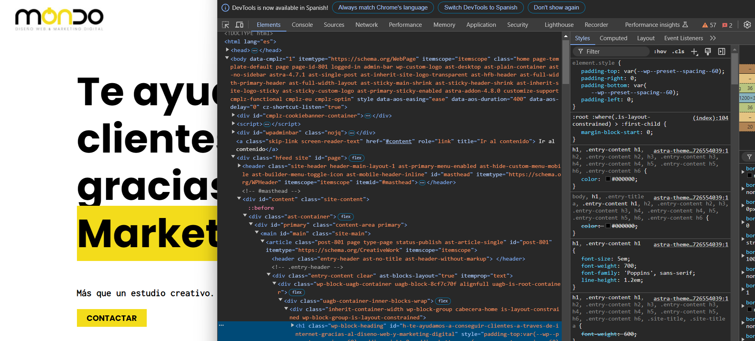Open the Console tab
The height and width of the screenshot is (341, 755).
tap(302, 25)
